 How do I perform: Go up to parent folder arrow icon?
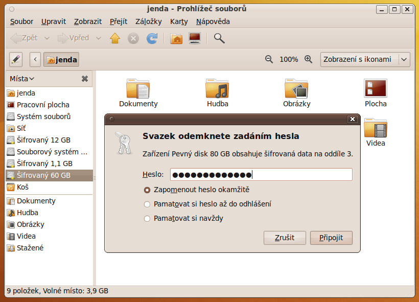[115, 38]
